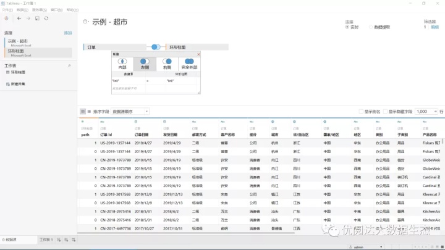Image resolution: width=445 pixels, height=250 pixels.
Task: Close the join dialog with red X
Action: point(198,54)
